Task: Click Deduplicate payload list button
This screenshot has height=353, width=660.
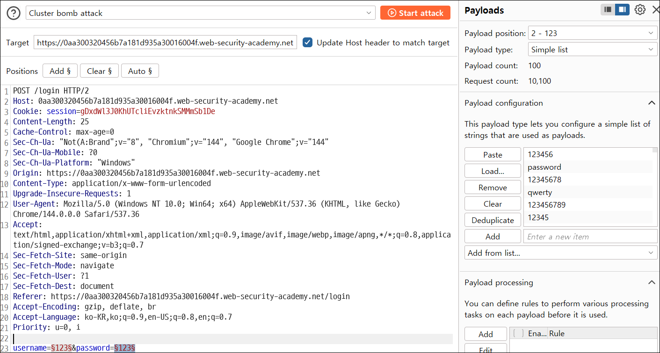Action: 493,220
